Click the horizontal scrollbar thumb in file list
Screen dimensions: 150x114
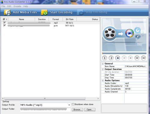pos(45,98)
